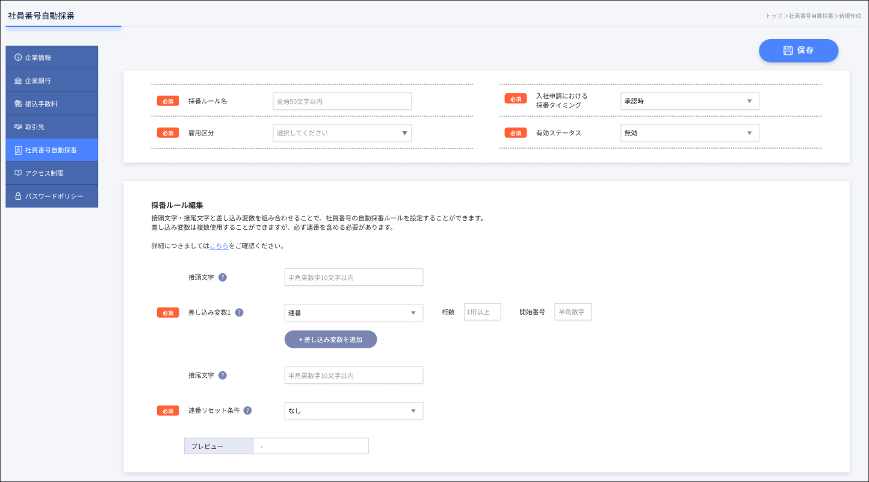Open パスワードポリシー settings

click(52, 196)
